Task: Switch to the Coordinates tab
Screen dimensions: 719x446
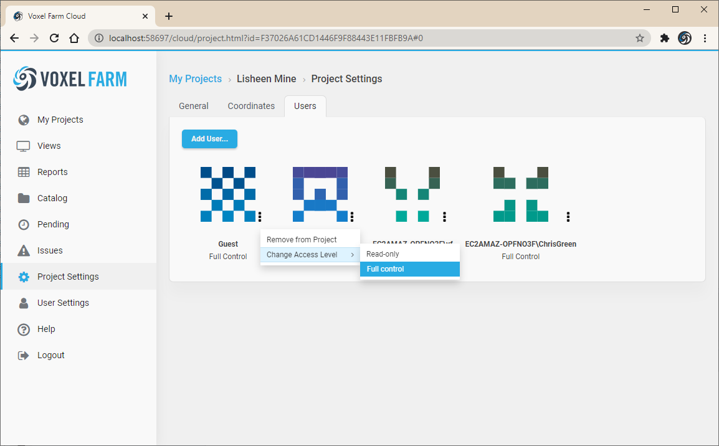Action: point(251,106)
